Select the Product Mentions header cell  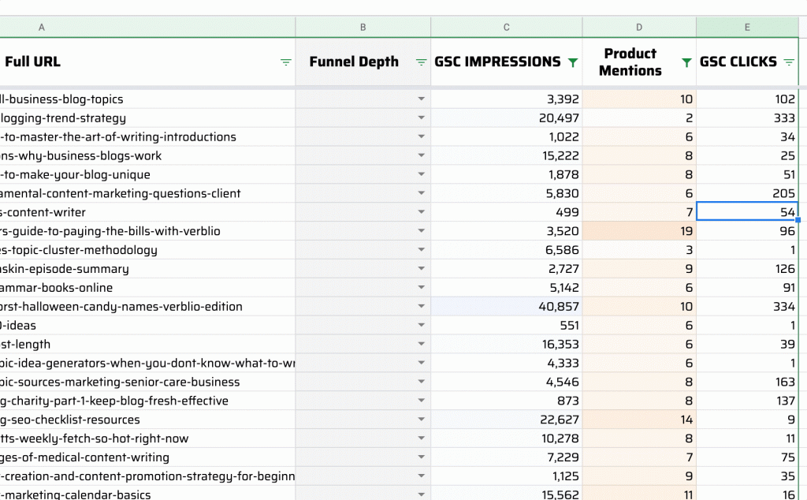[639, 62]
